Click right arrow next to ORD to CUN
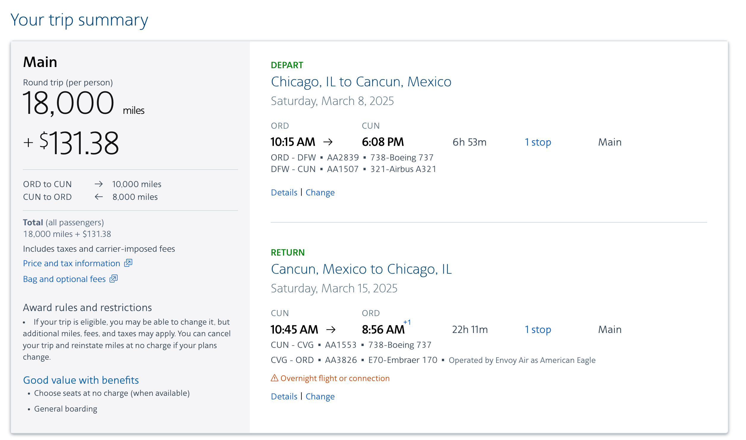 click(99, 184)
